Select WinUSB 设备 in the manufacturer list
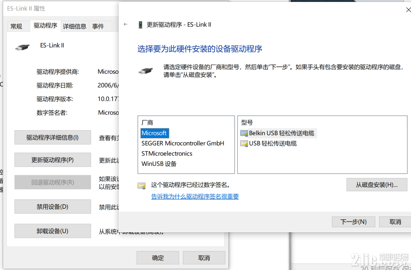This screenshot has width=411, height=270. [x=159, y=164]
